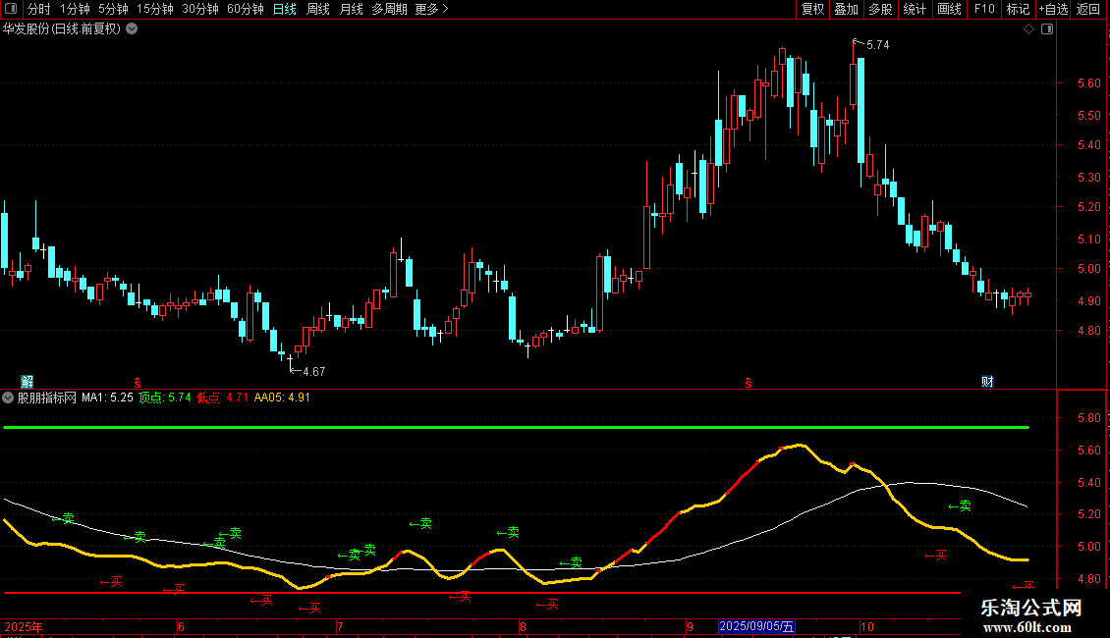Open the 多股 multi-stock view
The image size is (1110, 638).
pyautogui.click(x=880, y=9)
